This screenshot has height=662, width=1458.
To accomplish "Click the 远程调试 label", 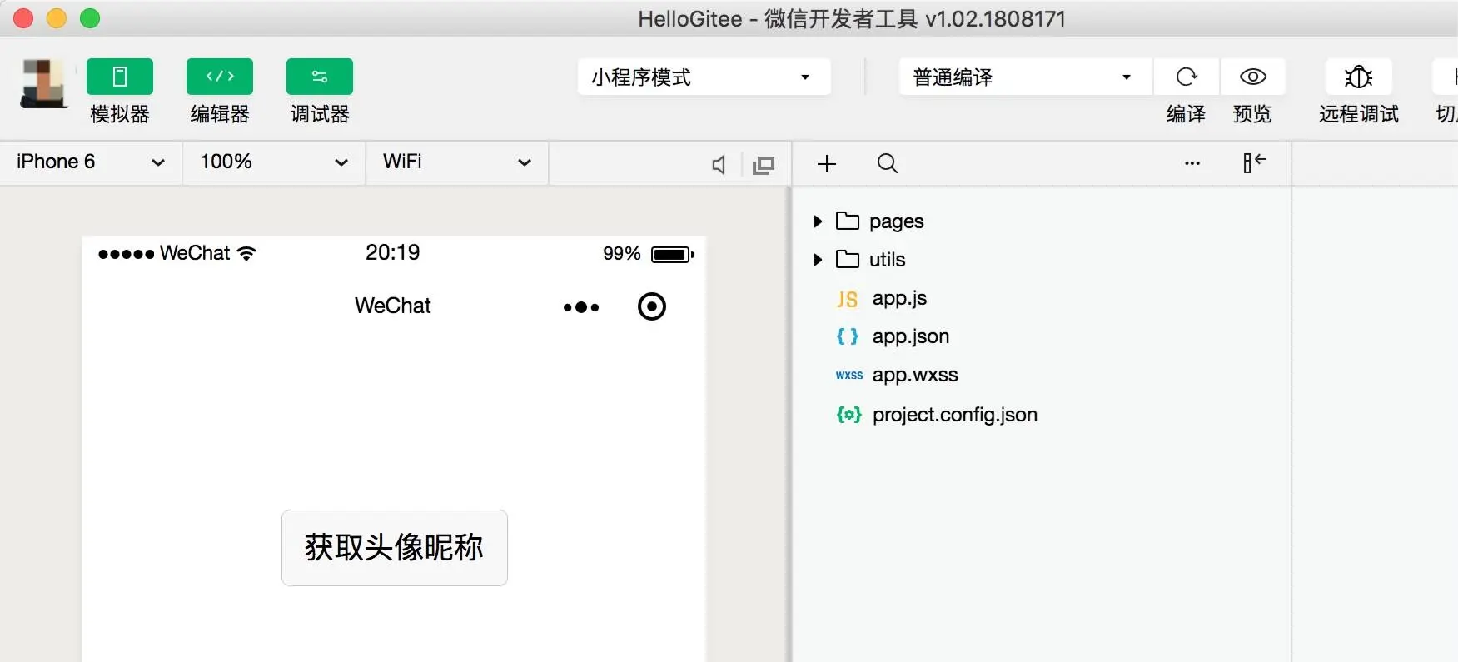I will 1359,114.
